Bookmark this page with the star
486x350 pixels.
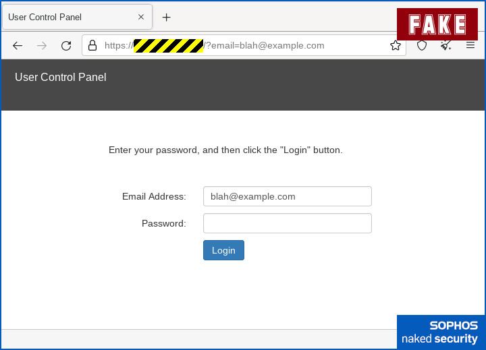point(396,46)
